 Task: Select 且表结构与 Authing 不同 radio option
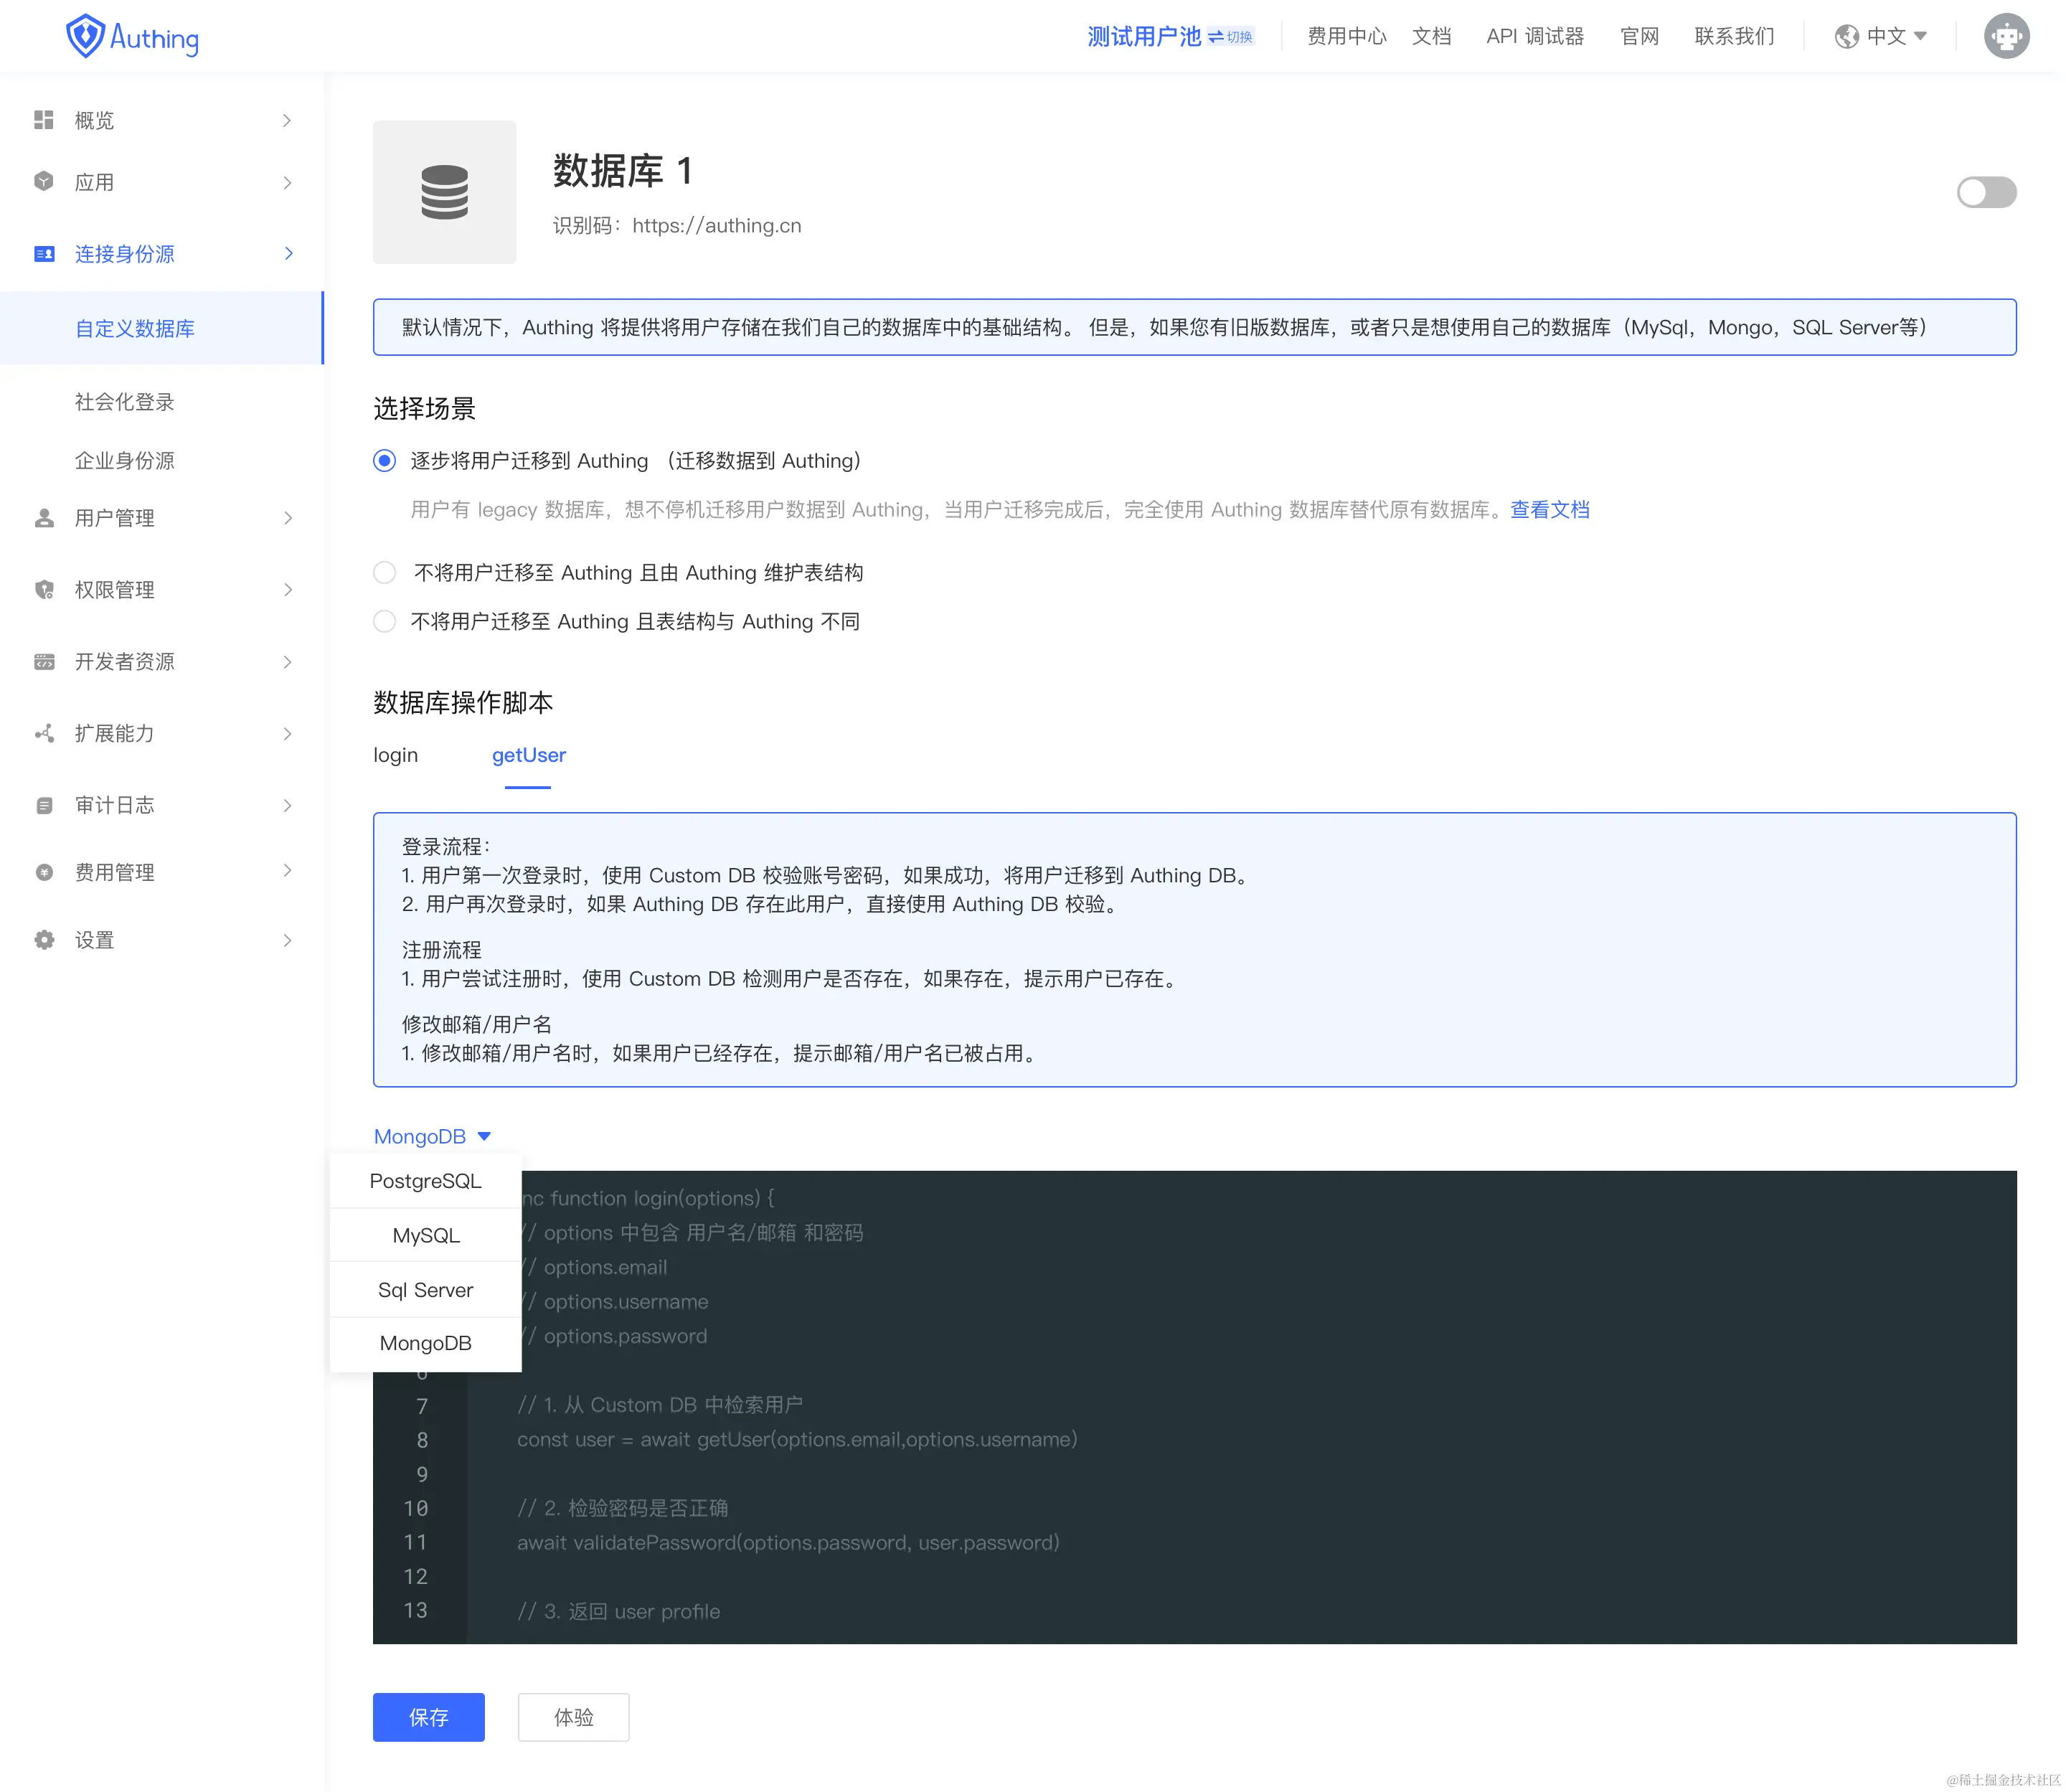coord(384,622)
